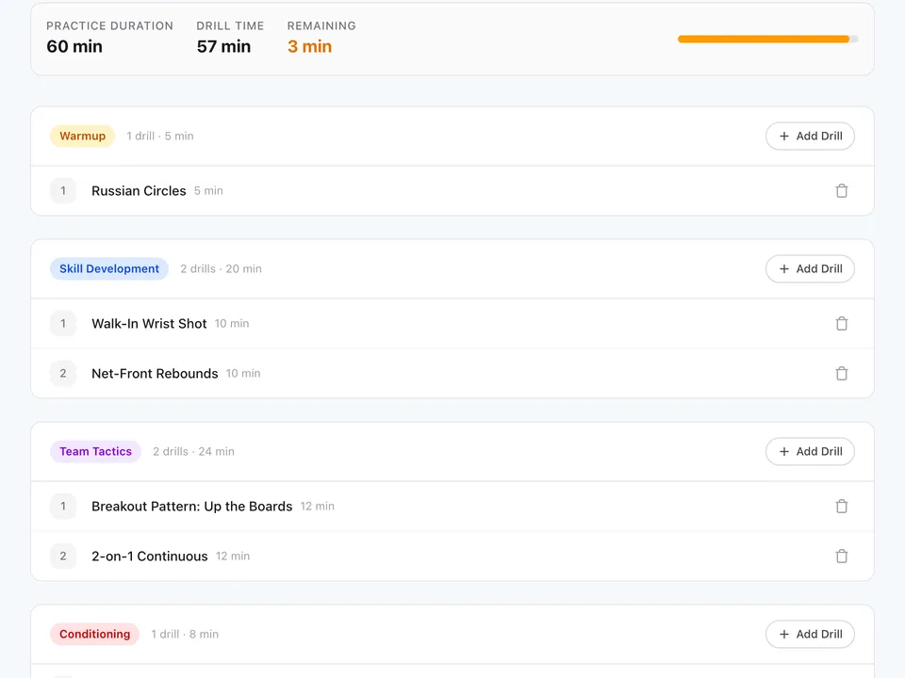Open Breakout Pattern: Up the Boards
905x678 pixels.
point(191,507)
